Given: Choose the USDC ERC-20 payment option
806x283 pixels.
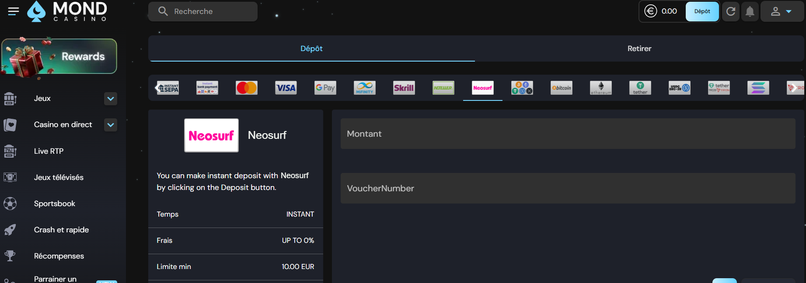Looking at the screenshot, I should [x=680, y=88].
